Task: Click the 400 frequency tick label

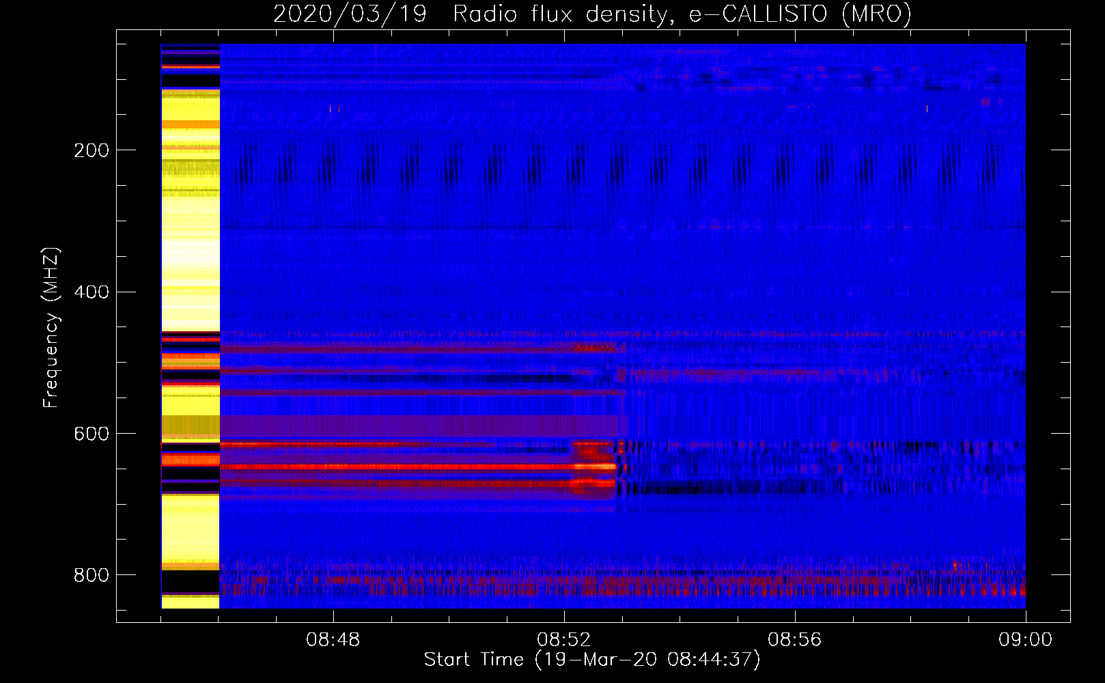Action: (92, 292)
